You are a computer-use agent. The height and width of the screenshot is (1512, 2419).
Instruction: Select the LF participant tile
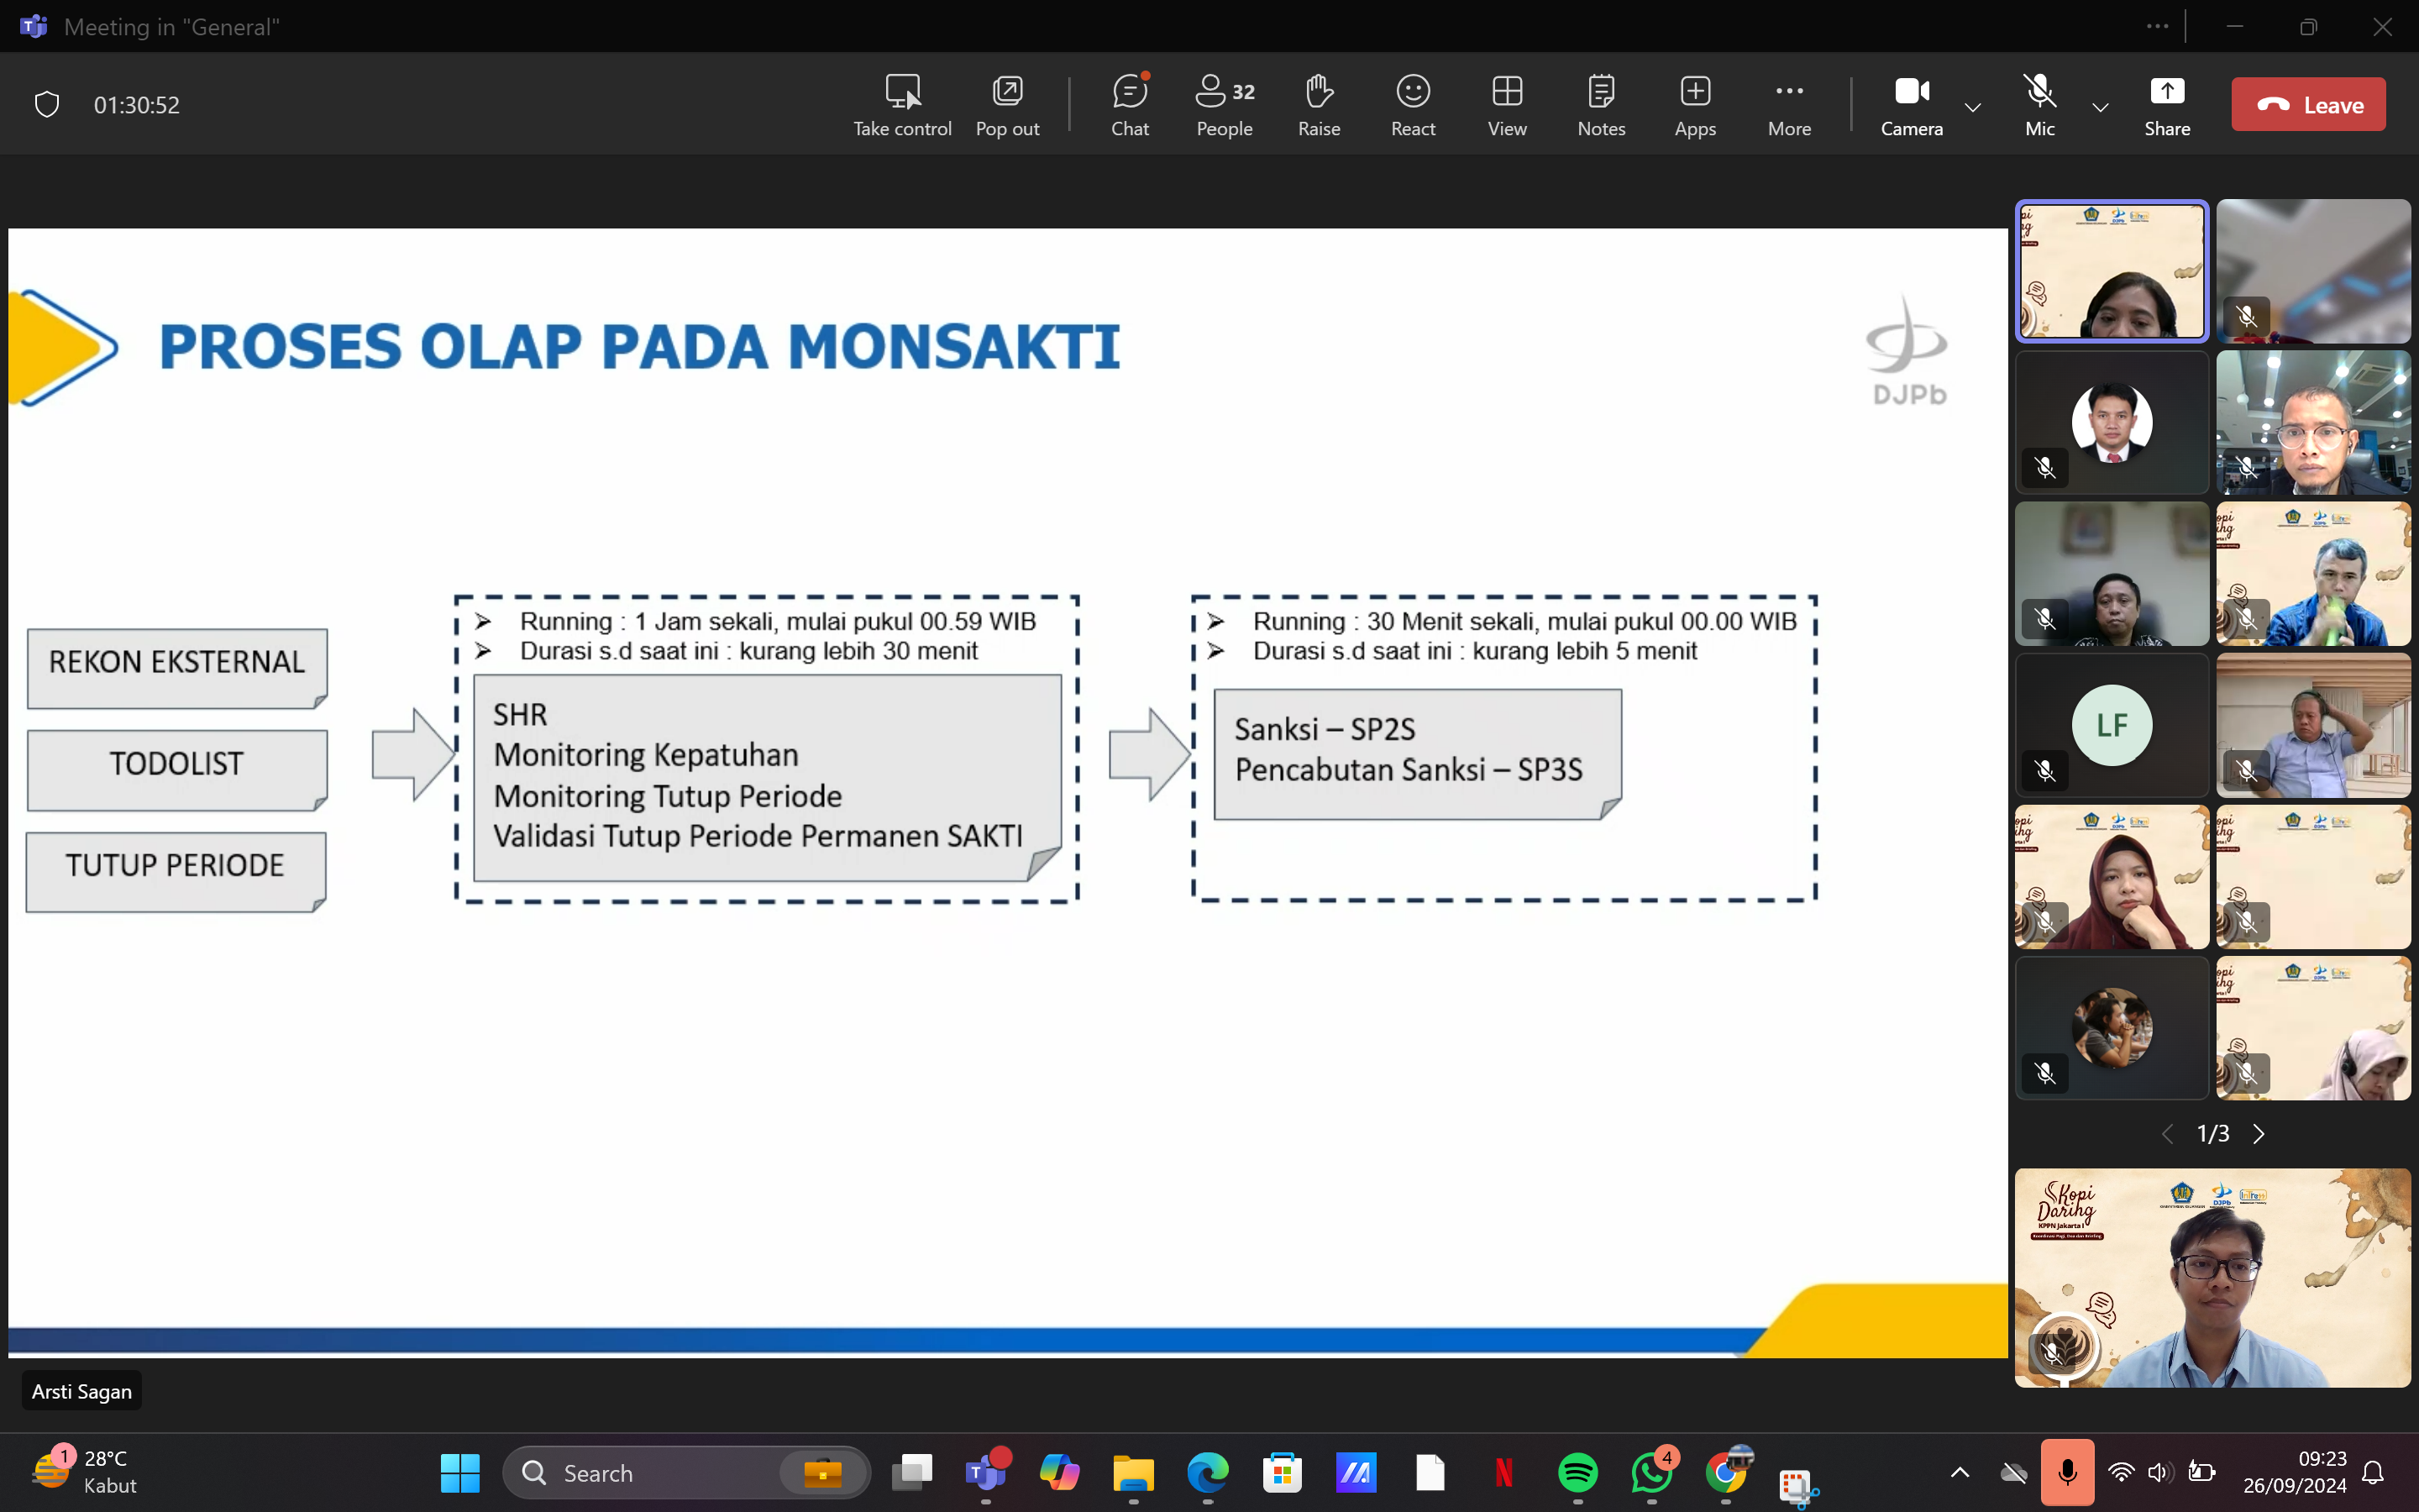coord(2111,726)
